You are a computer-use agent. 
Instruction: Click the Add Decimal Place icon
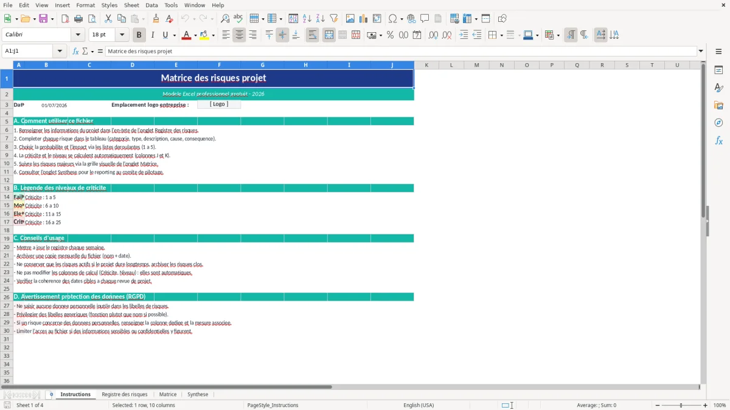coord(433,35)
